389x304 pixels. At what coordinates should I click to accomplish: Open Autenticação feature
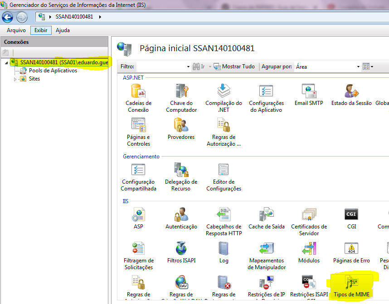click(x=181, y=218)
